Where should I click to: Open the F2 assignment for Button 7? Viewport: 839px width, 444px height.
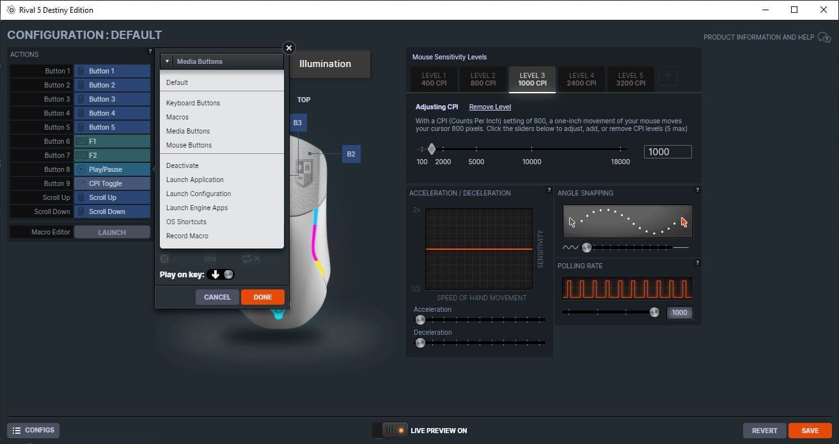coord(112,155)
